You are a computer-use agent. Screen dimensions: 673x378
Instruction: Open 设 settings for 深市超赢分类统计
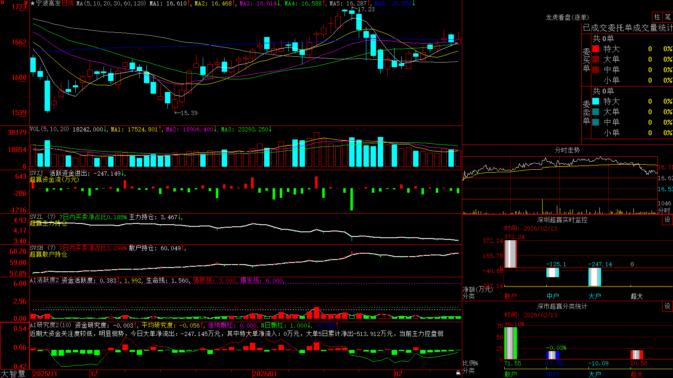pos(668,306)
